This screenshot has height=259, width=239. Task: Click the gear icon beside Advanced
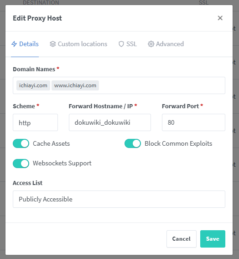point(151,44)
